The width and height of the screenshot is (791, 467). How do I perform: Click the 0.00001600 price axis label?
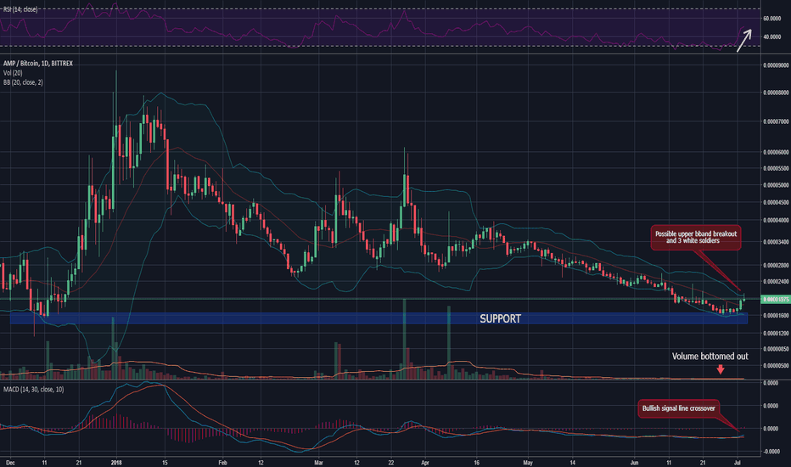pyautogui.click(x=777, y=316)
